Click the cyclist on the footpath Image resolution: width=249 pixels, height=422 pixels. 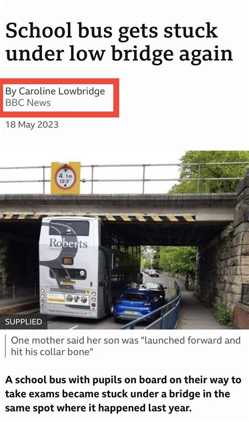pos(186,282)
